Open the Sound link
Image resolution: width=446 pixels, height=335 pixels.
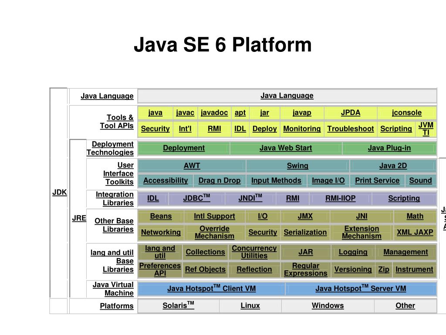pyautogui.click(x=420, y=181)
